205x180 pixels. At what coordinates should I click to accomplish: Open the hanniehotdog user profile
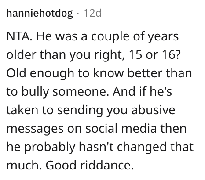click(x=40, y=13)
